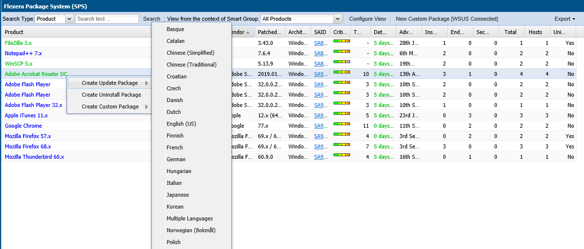The image size is (584, 249).
Task: Open the Create Update Package submenu
Action: [x=109, y=83]
